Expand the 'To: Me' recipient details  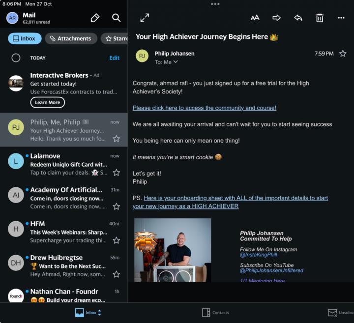[166, 62]
